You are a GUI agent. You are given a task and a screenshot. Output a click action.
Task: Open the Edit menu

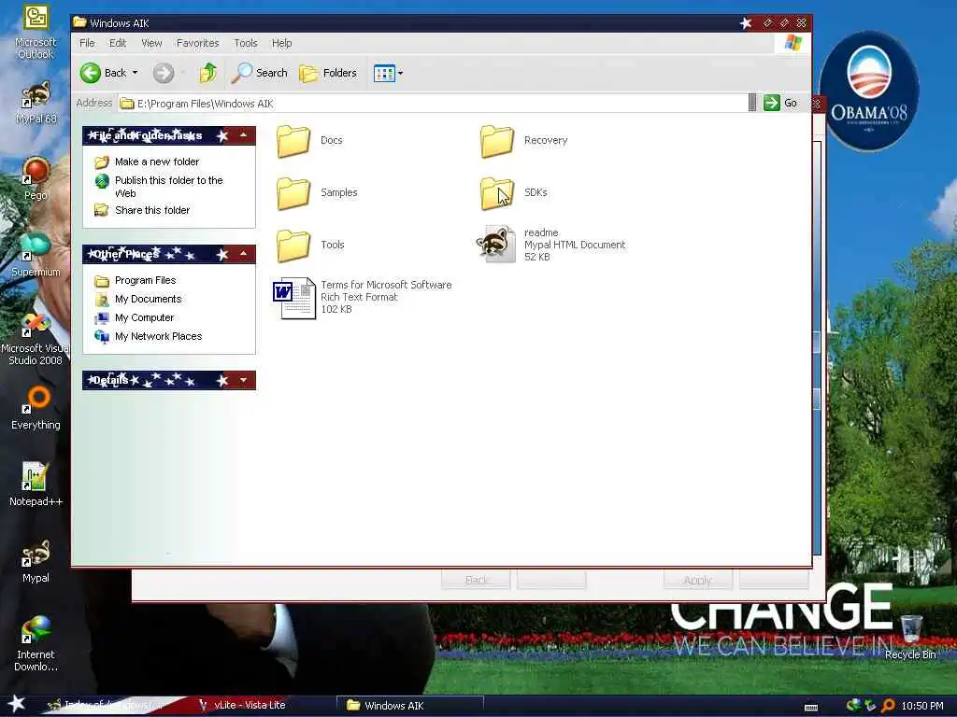coord(118,43)
